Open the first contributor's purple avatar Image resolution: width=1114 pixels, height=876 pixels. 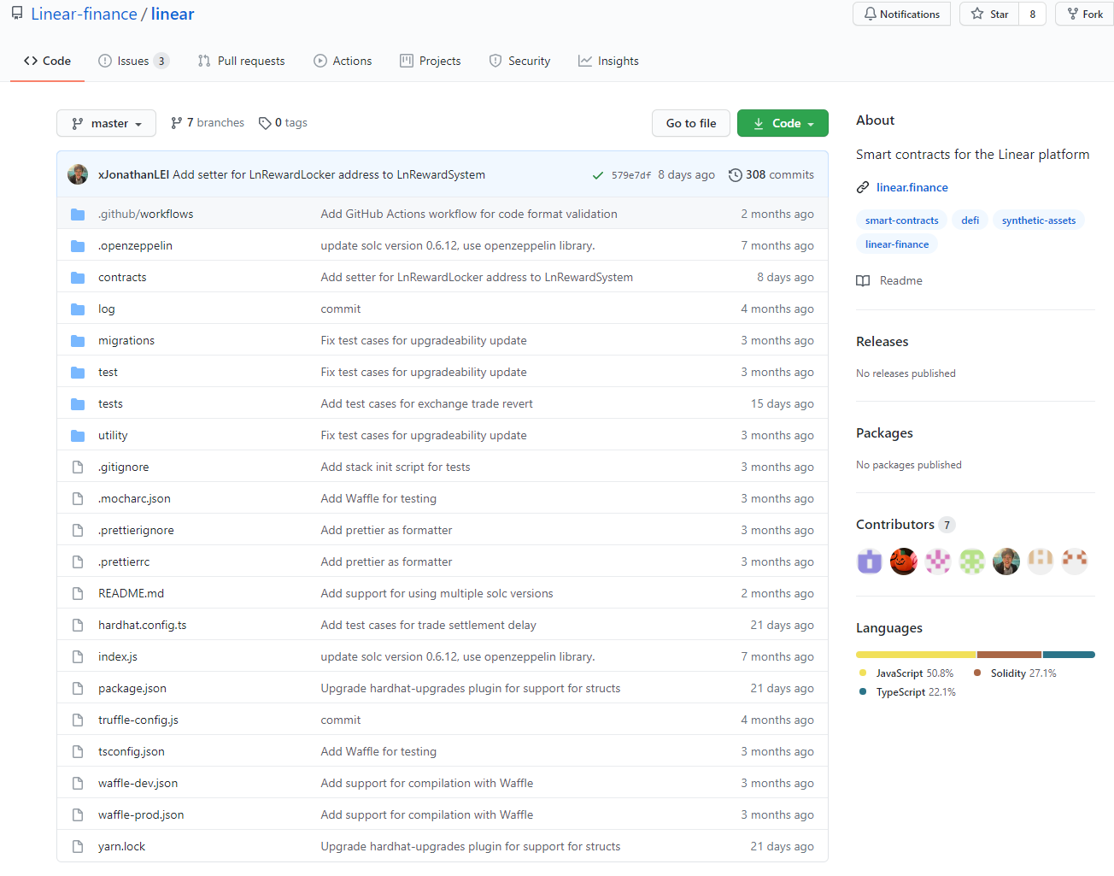[870, 561]
